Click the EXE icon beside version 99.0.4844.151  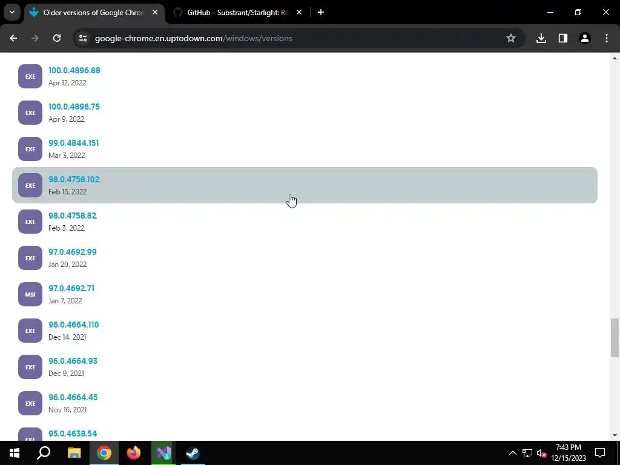click(30, 149)
